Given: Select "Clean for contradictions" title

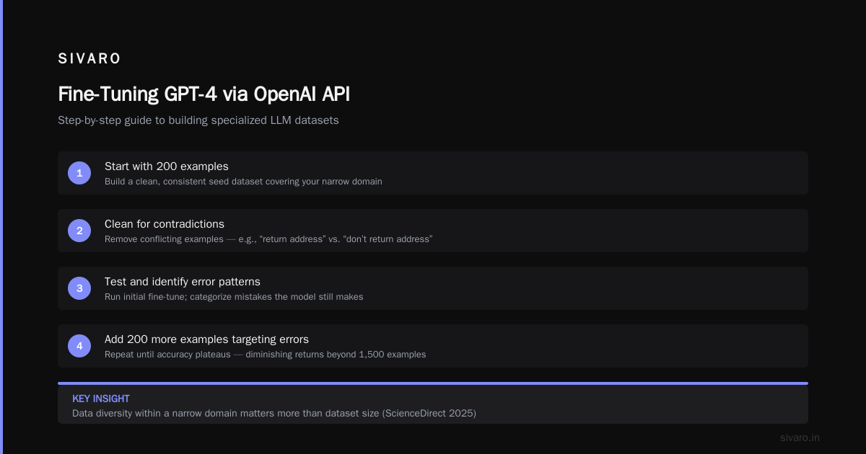Looking at the screenshot, I should (x=165, y=224).
